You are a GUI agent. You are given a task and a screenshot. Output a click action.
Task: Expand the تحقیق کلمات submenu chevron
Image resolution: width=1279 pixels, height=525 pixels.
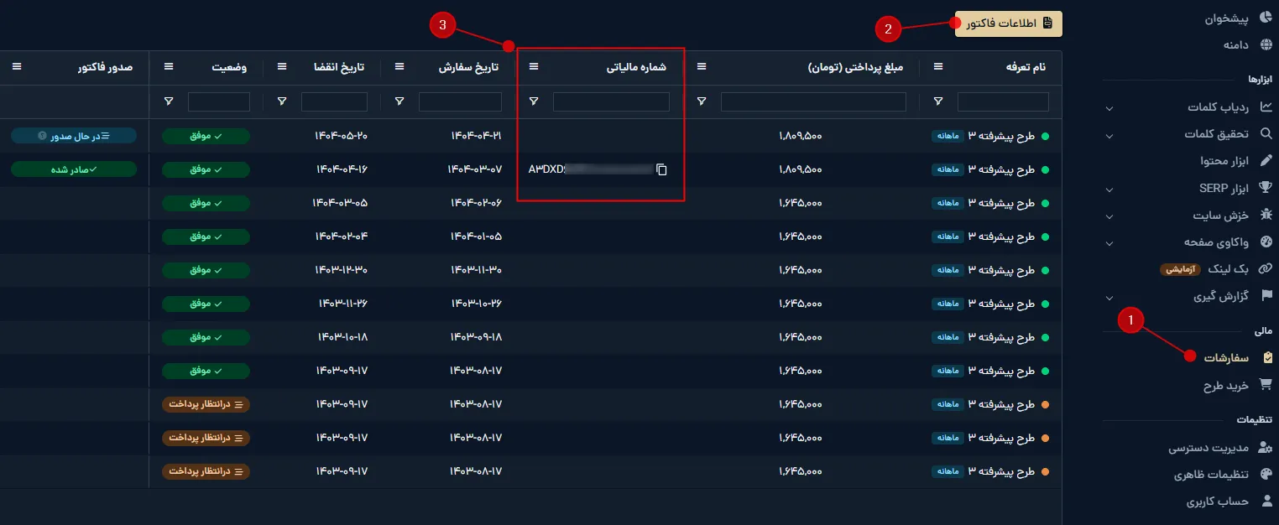point(1109,135)
